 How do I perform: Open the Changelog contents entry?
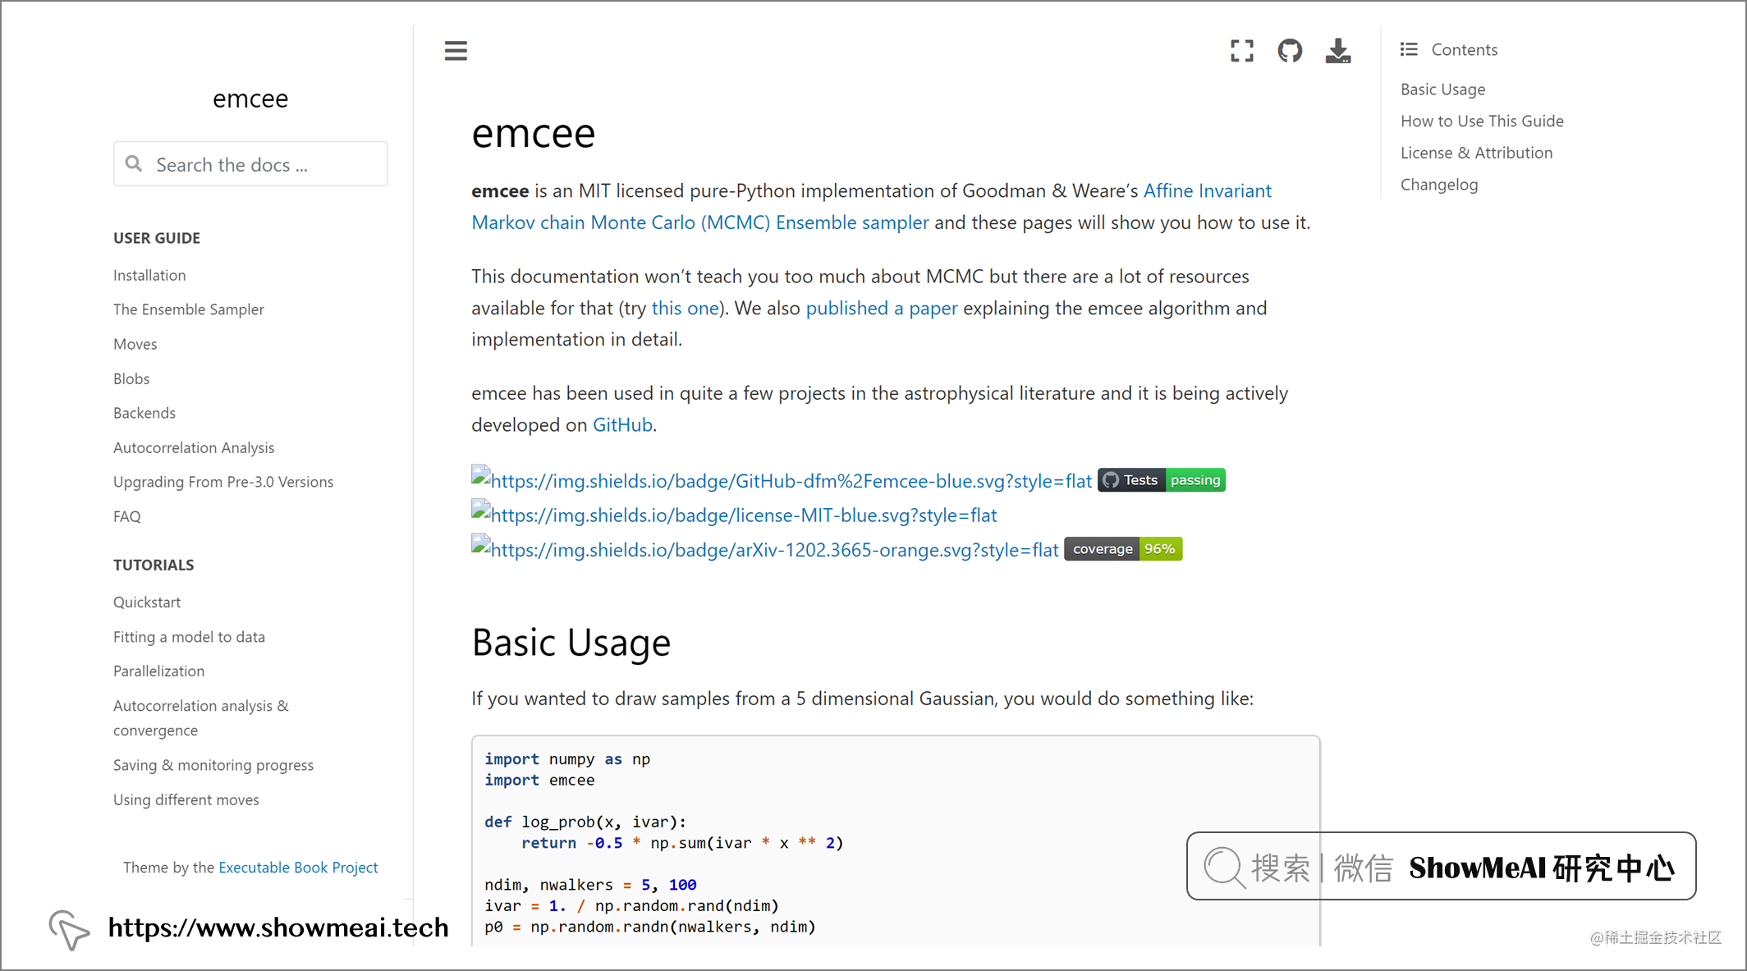click(1438, 185)
